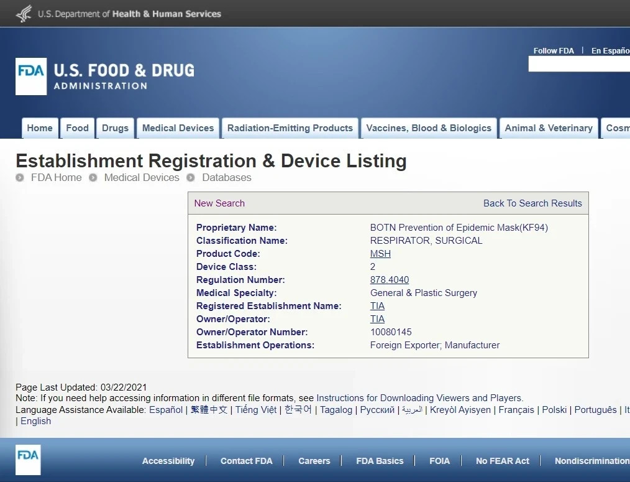Select Español language assistance
Viewport: 630px width, 482px height.
166,410
